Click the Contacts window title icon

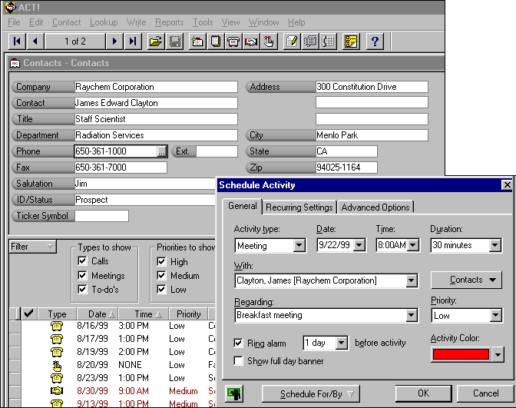click(15, 63)
